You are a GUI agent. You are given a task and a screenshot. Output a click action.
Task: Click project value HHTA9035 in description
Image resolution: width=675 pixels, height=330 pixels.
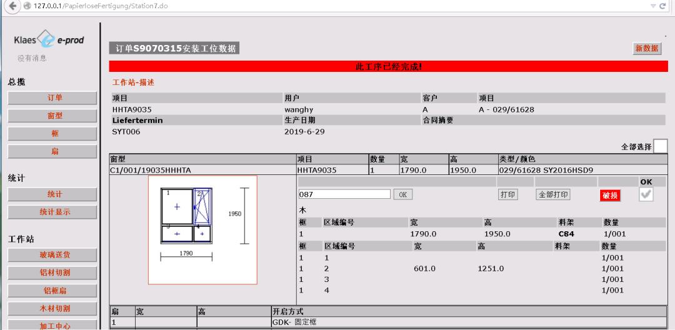132,110
